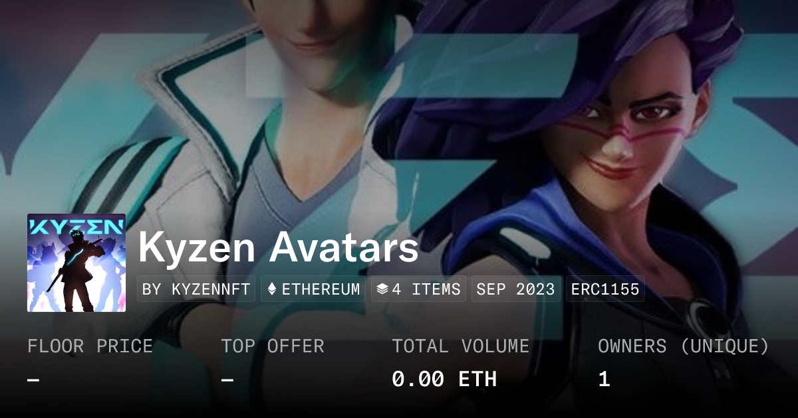Click the 0.00 ETH volume value
The image size is (798, 418).
point(444,380)
